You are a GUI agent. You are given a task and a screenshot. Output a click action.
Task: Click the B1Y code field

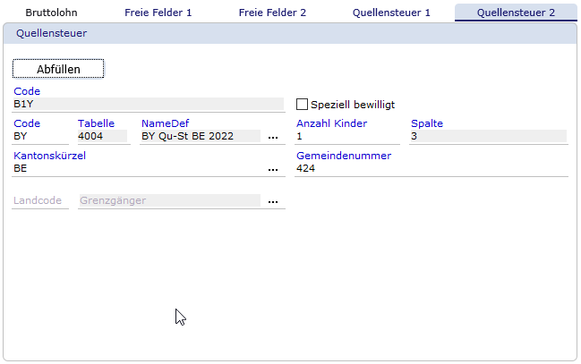point(149,104)
